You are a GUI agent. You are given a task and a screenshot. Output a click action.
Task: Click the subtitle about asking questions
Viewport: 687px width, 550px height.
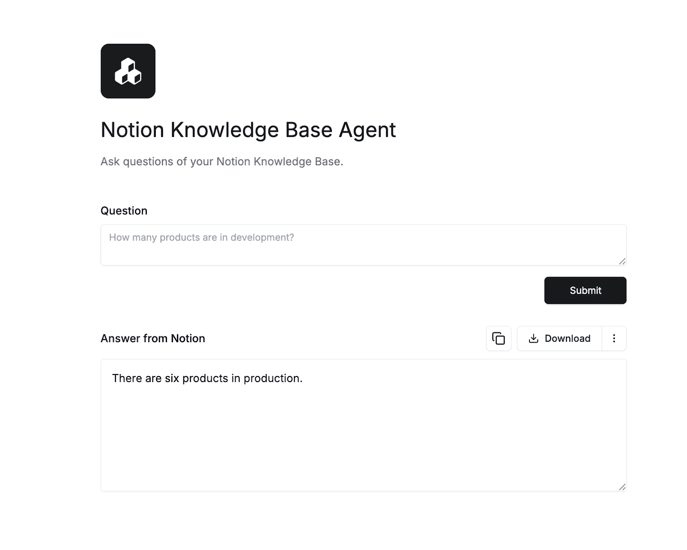pyautogui.click(x=222, y=161)
